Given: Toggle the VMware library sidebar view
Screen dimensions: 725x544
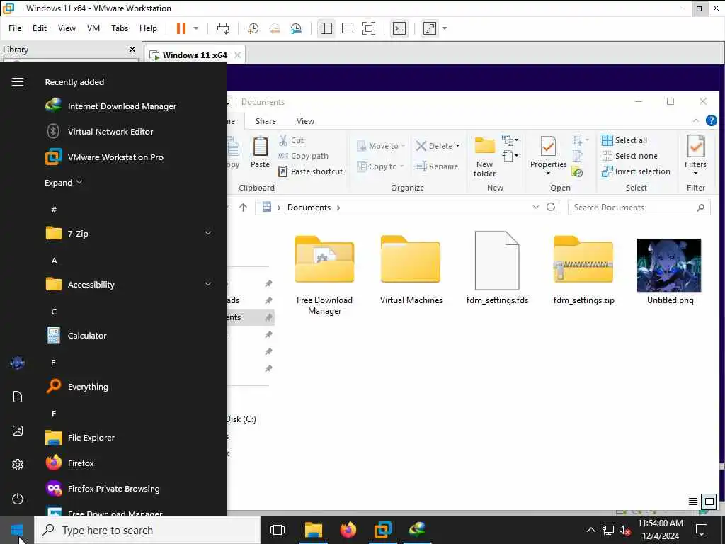Looking at the screenshot, I should (326, 28).
